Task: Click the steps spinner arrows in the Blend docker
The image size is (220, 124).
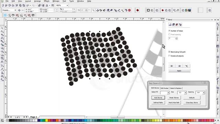Action: tap(176, 38)
